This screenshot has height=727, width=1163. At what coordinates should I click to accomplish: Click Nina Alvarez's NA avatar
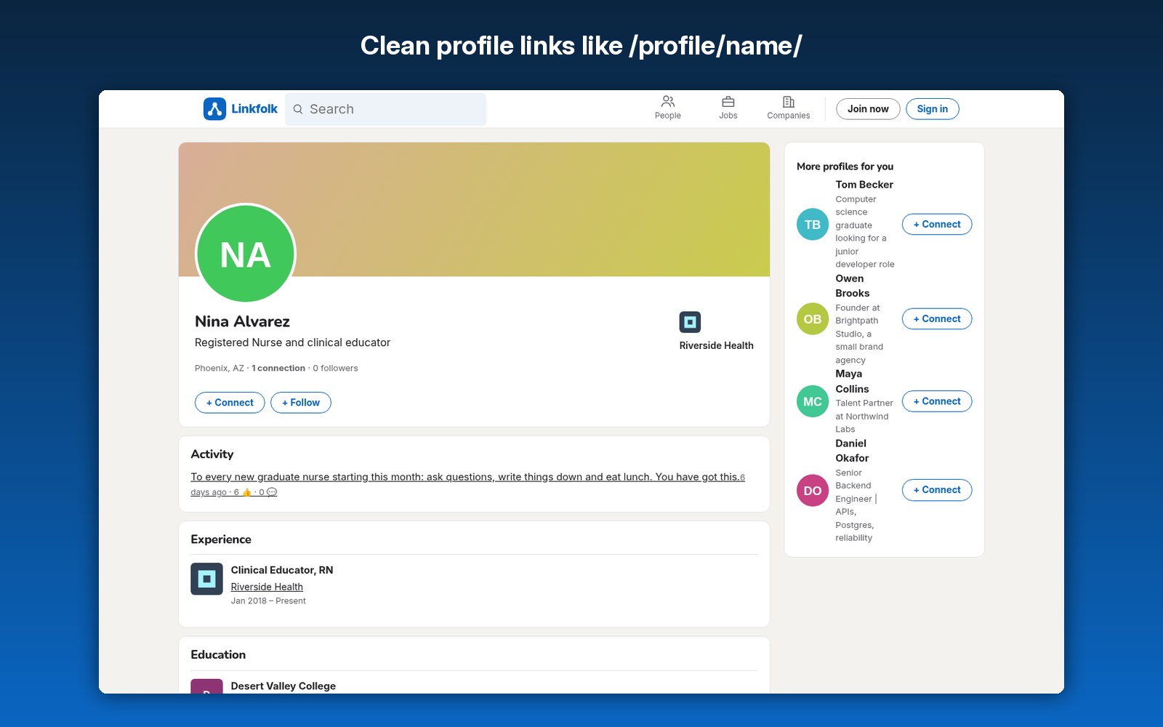point(246,254)
